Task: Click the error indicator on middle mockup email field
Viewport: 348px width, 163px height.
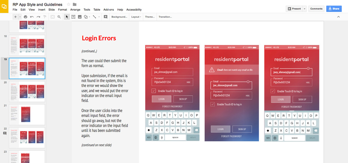Action: (248, 81)
